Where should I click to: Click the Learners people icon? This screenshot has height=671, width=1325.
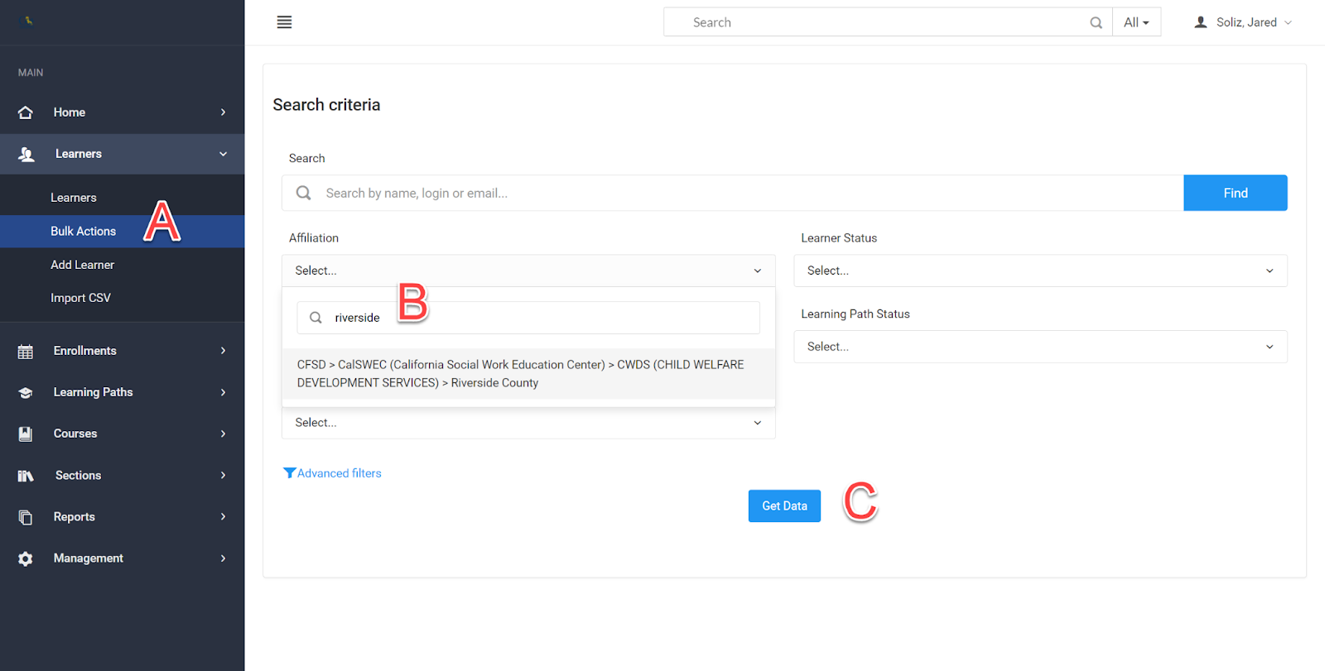tap(26, 154)
